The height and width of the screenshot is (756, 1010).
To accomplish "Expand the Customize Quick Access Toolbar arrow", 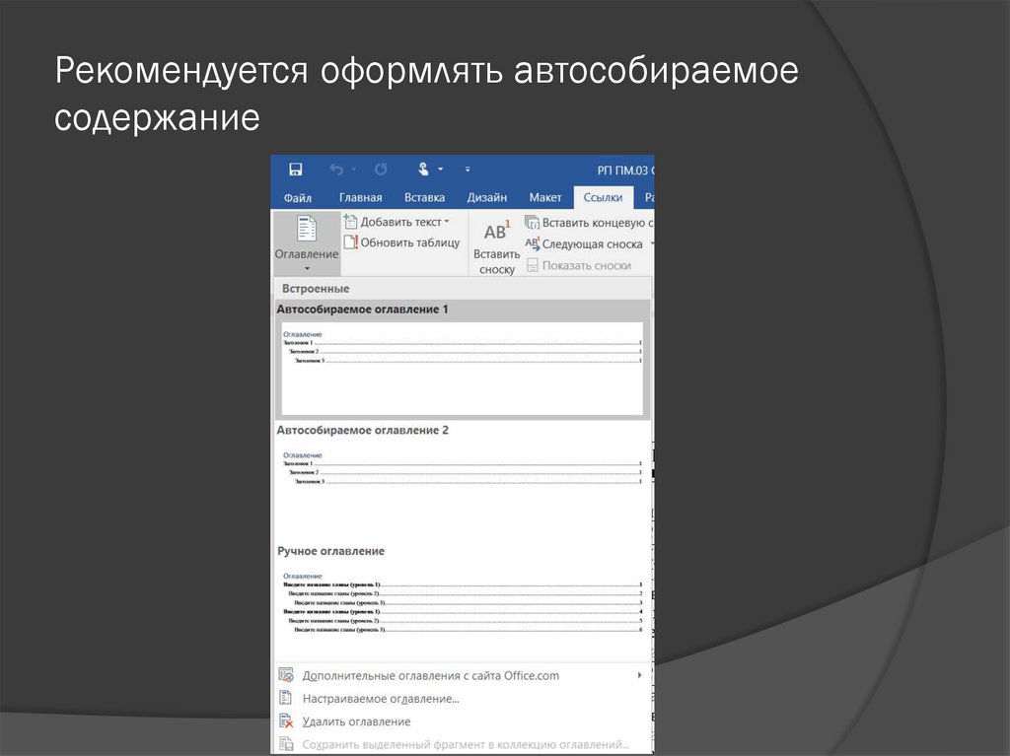I will click(x=468, y=170).
